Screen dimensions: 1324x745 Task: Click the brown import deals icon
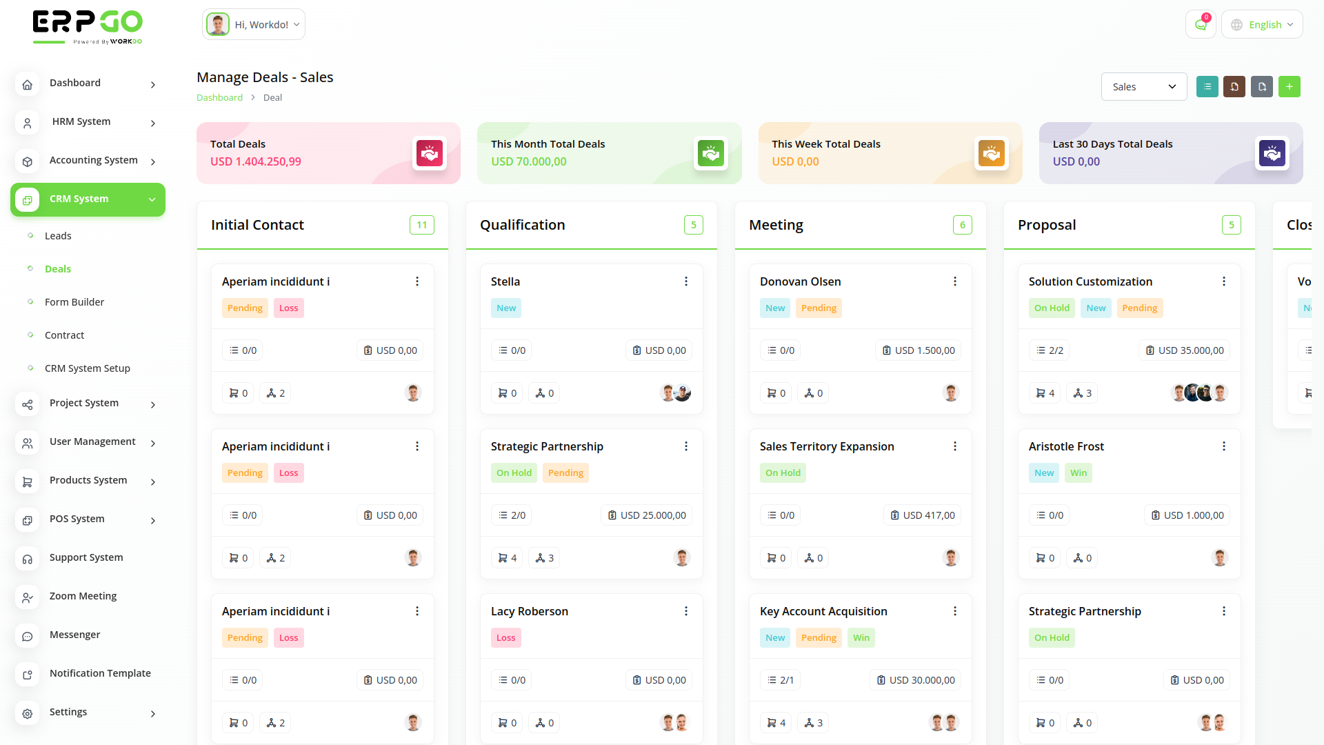pos(1234,87)
